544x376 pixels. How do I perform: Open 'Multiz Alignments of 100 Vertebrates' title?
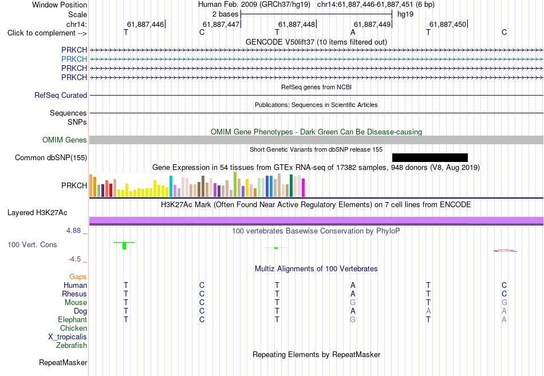[x=316, y=269]
